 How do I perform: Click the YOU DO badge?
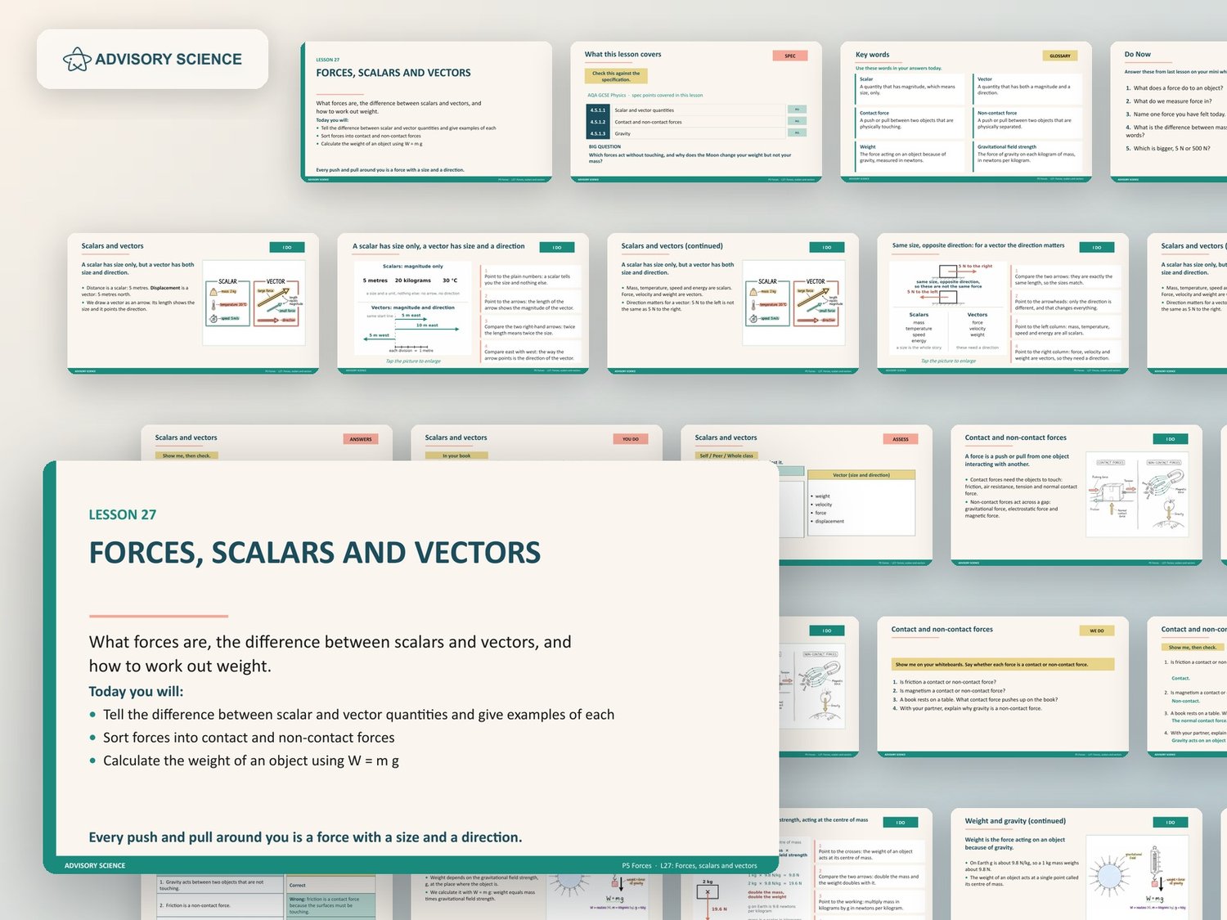tap(631, 439)
